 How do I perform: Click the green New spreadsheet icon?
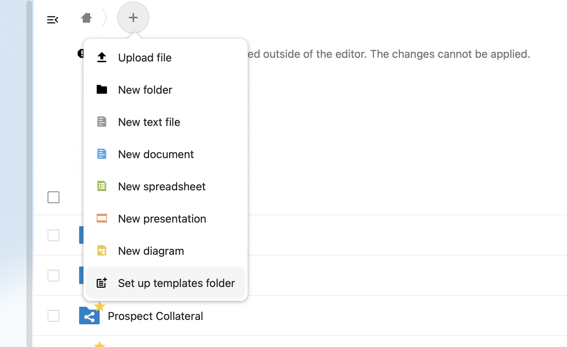101,186
